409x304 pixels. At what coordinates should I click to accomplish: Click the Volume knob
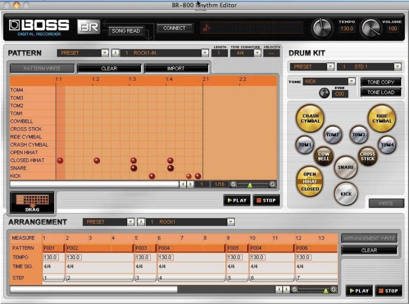370,28
